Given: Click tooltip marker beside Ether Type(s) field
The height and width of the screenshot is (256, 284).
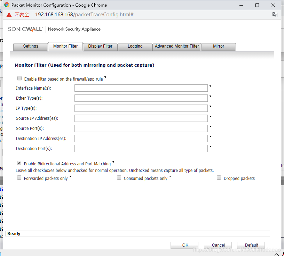Looking at the screenshot, I should tap(210, 96).
